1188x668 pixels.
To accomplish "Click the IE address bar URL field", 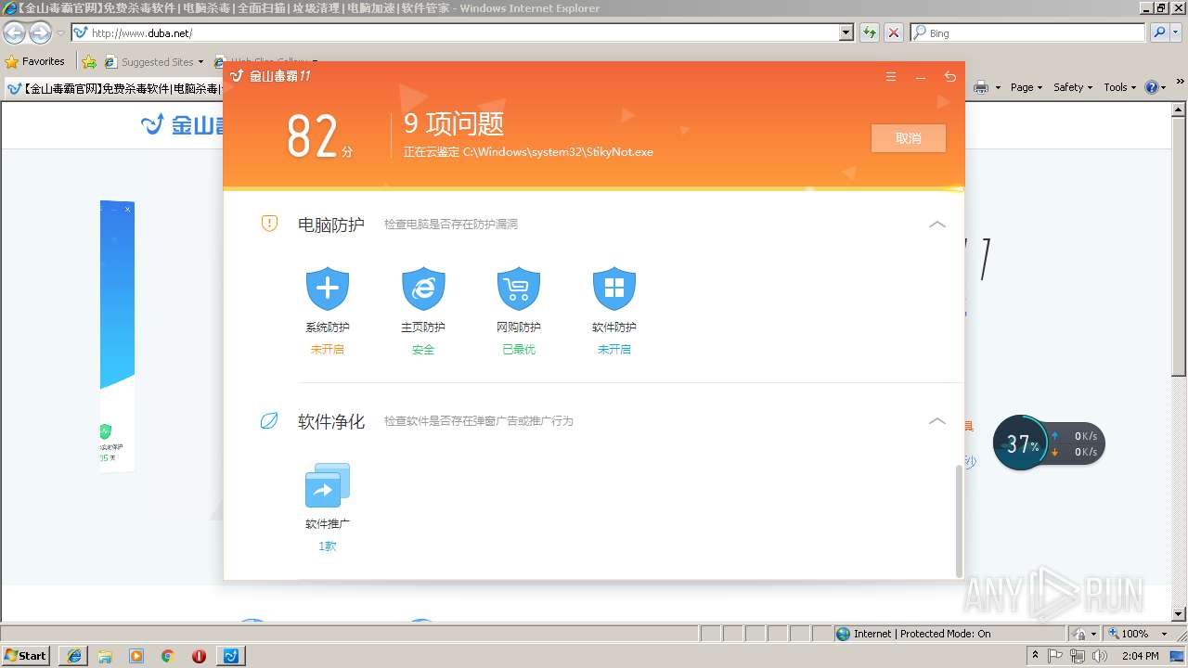I will pyautogui.click(x=455, y=32).
